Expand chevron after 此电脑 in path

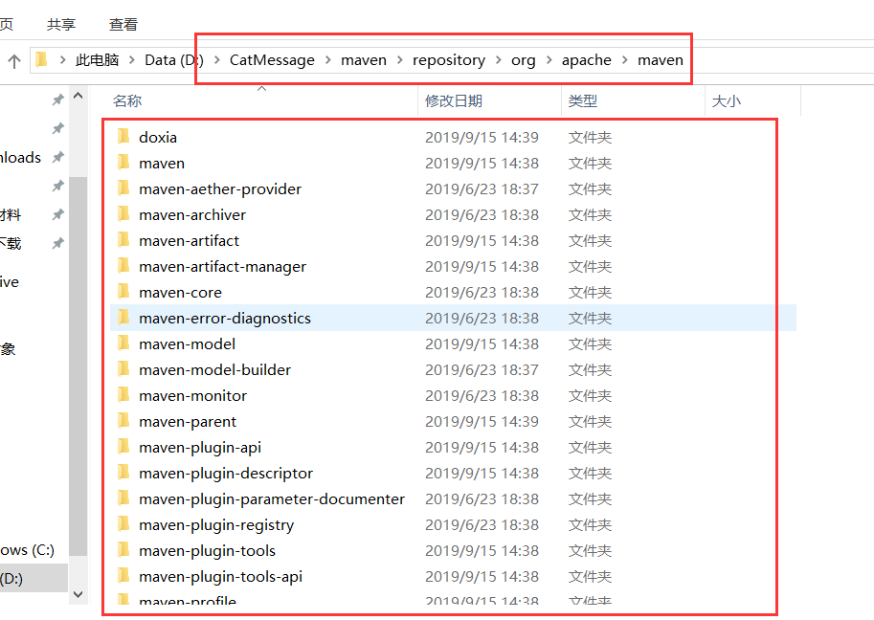click(132, 59)
